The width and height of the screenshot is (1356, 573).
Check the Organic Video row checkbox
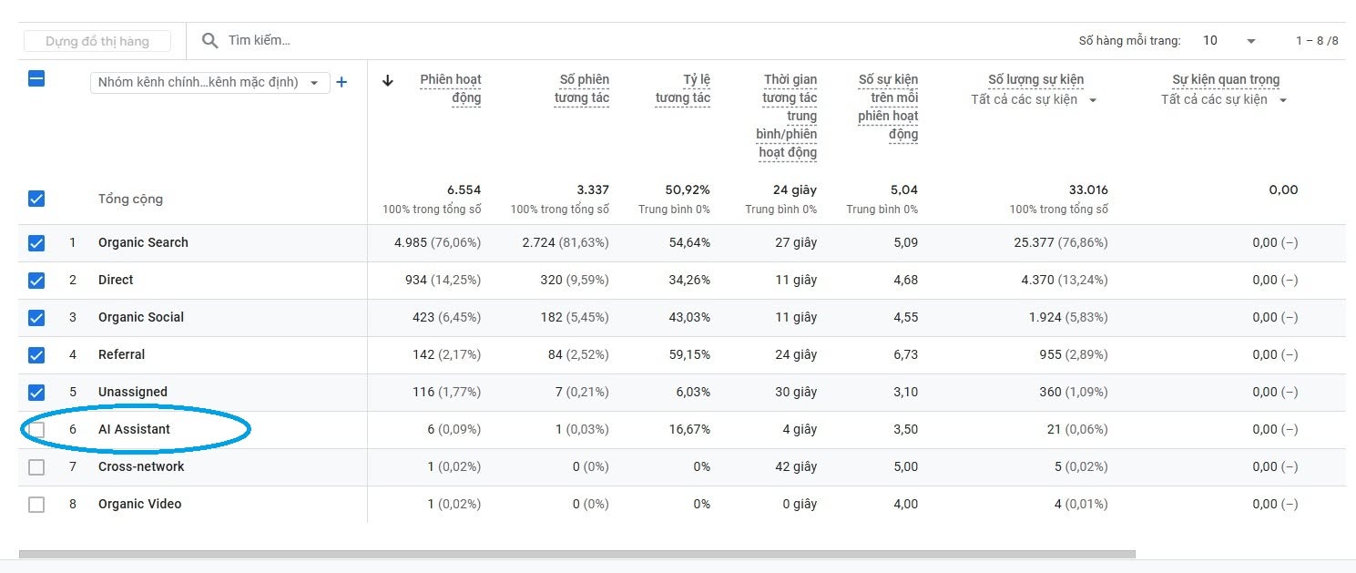pyautogui.click(x=36, y=504)
